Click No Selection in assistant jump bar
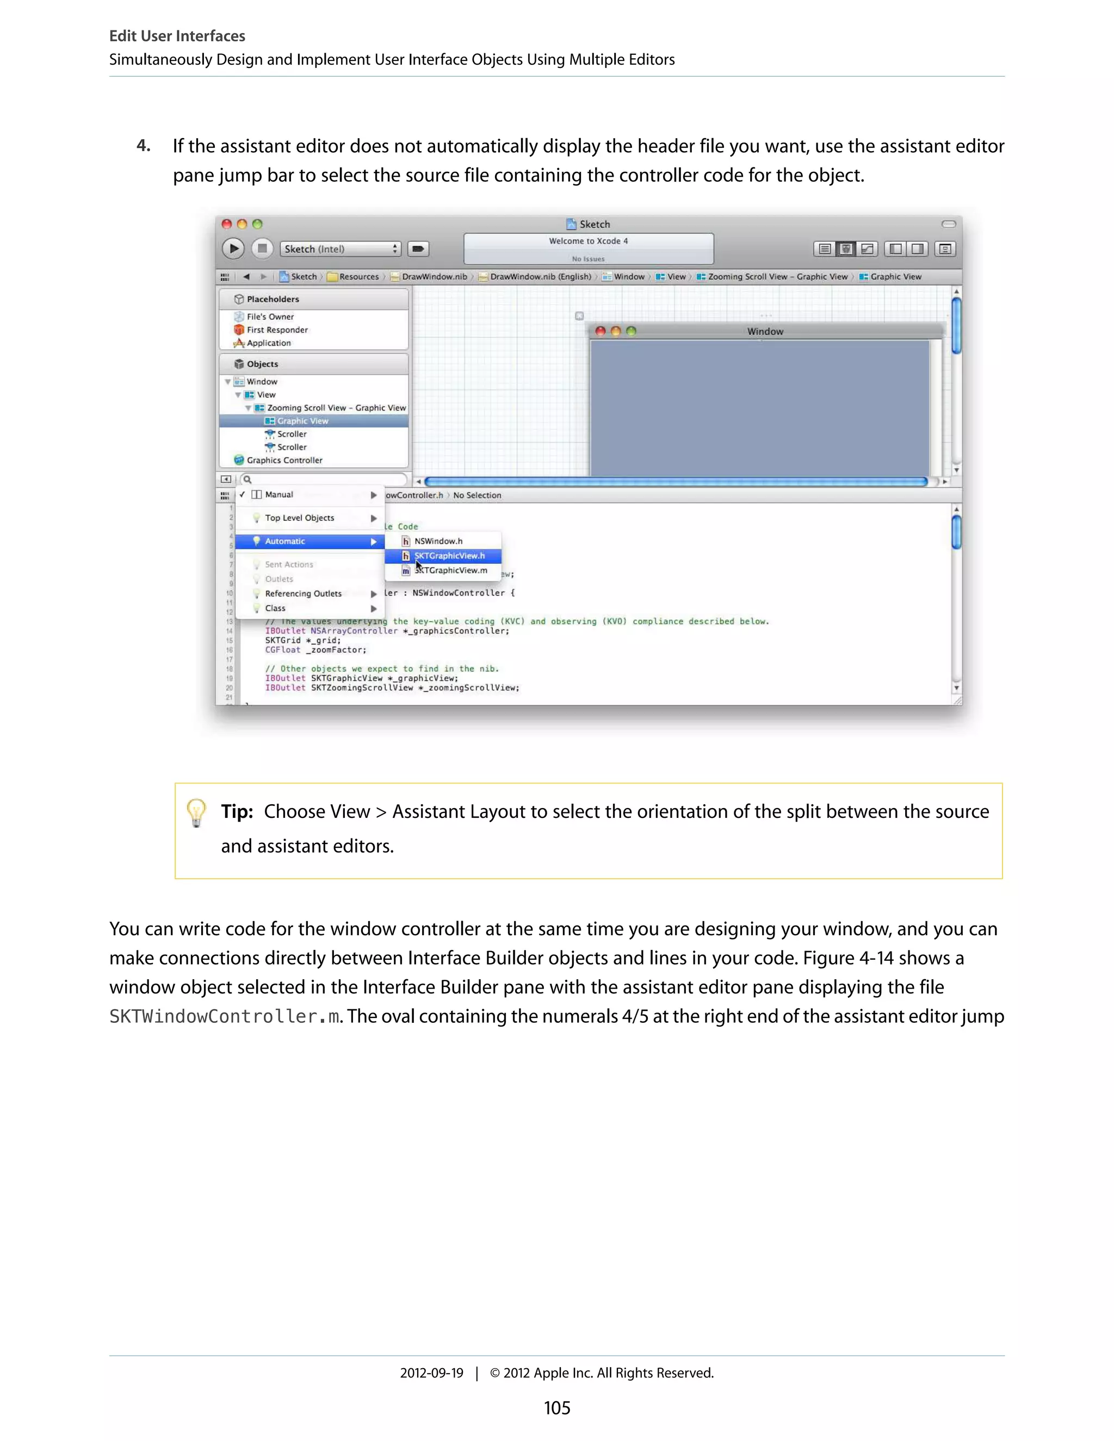 coord(477,495)
